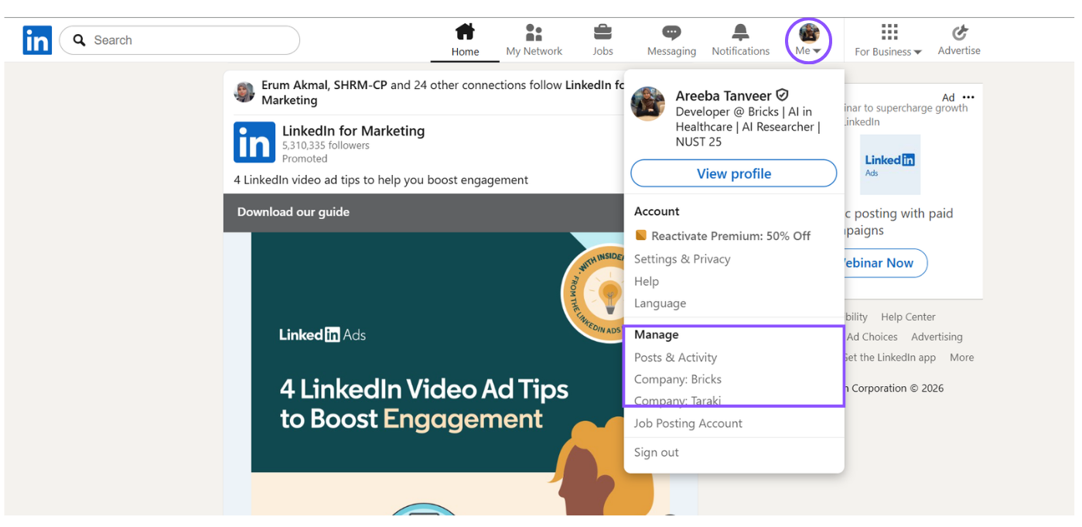The width and height of the screenshot is (1082, 527).
Task: Open ad options three-dot icon
Action: (968, 98)
